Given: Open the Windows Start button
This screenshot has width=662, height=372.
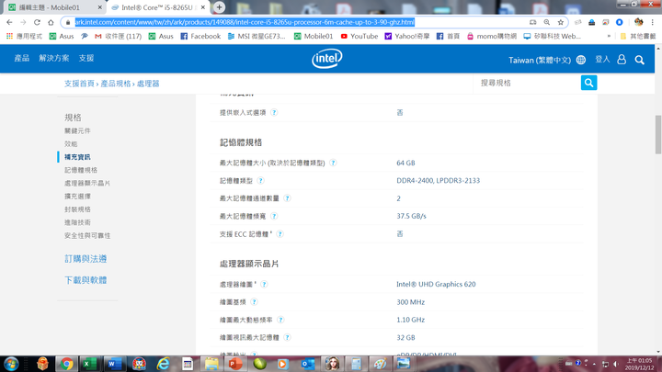Looking at the screenshot, I should (x=11, y=364).
